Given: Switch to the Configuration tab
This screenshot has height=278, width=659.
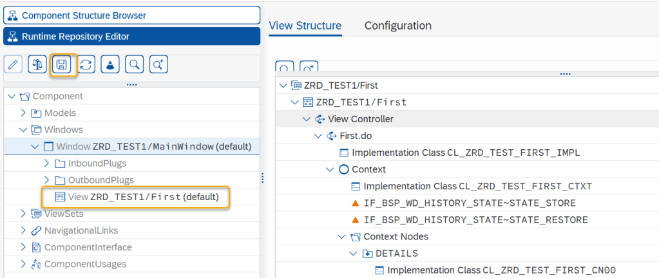Looking at the screenshot, I should pyautogui.click(x=397, y=26).
